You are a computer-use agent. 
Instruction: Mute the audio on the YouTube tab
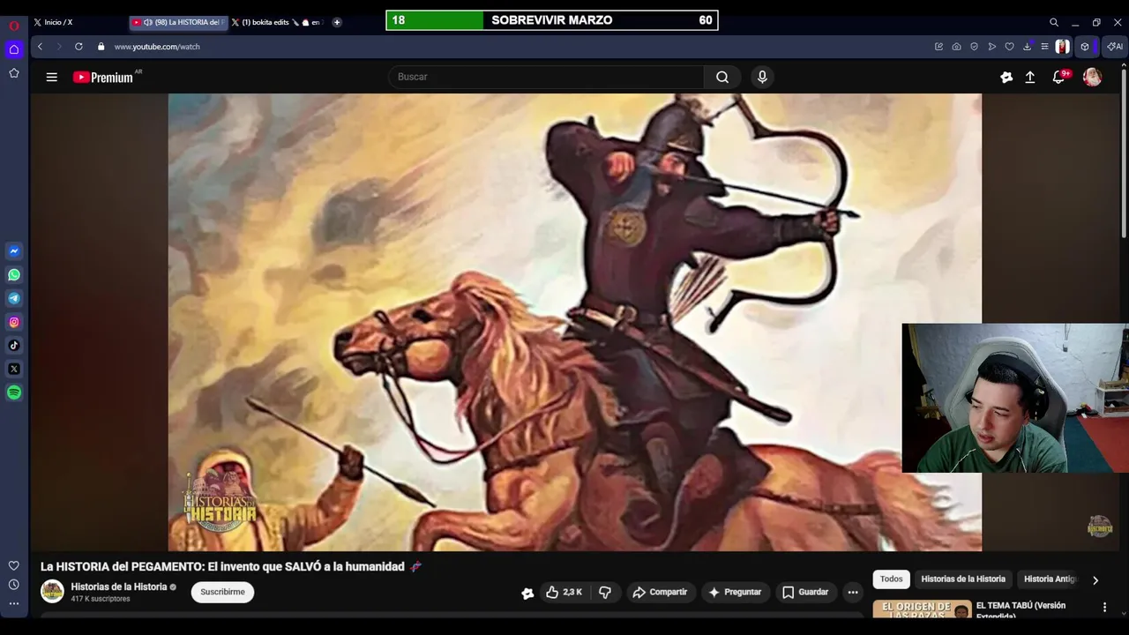click(x=147, y=22)
